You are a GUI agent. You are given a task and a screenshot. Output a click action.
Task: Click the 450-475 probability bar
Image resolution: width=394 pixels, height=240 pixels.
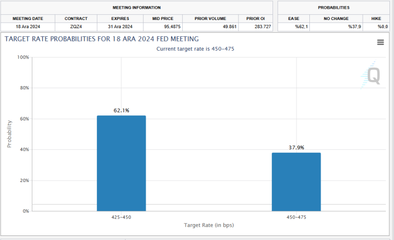tap(296, 182)
